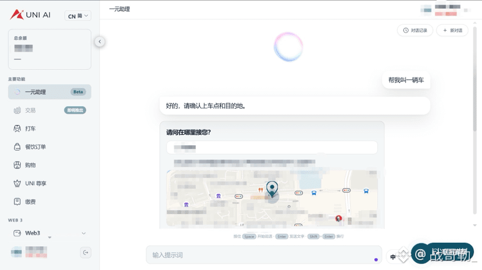The height and width of the screenshot is (270, 482).
Task: Click the 购物 shop icon
Action: tap(17, 165)
